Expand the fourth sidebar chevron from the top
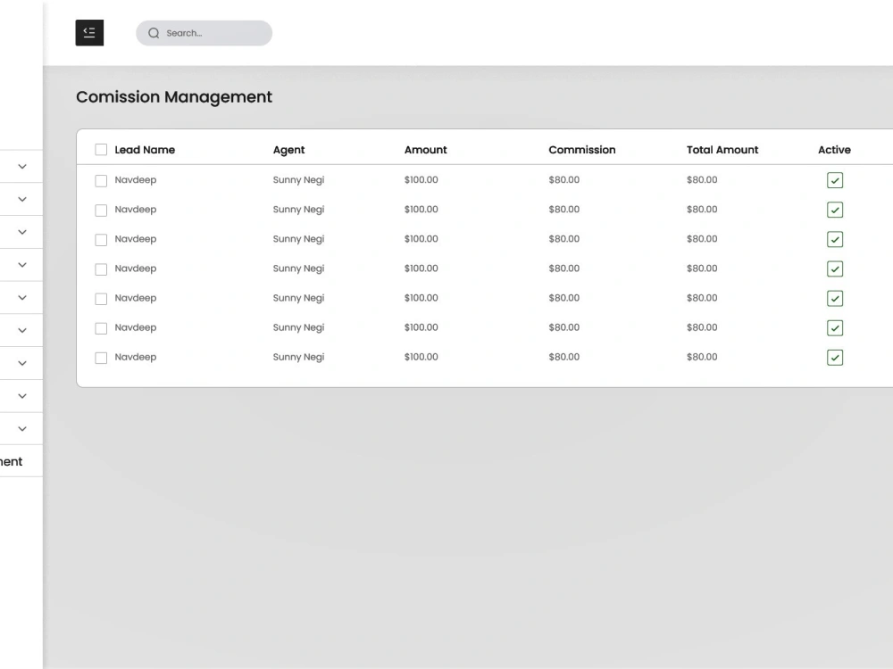This screenshot has height=669, width=893. click(x=22, y=265)
